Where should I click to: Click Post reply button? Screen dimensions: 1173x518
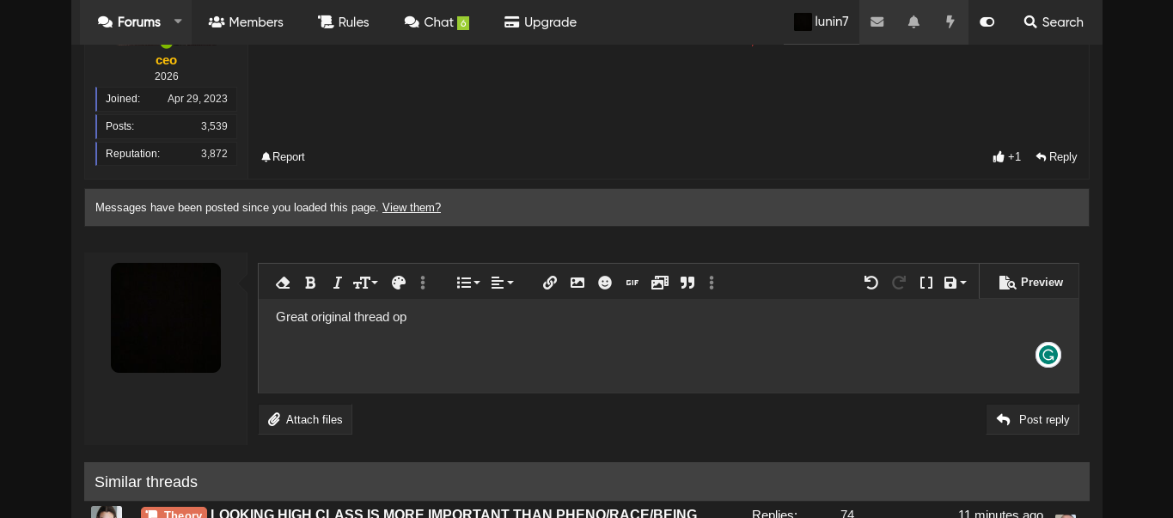(x=1033, y=420)
